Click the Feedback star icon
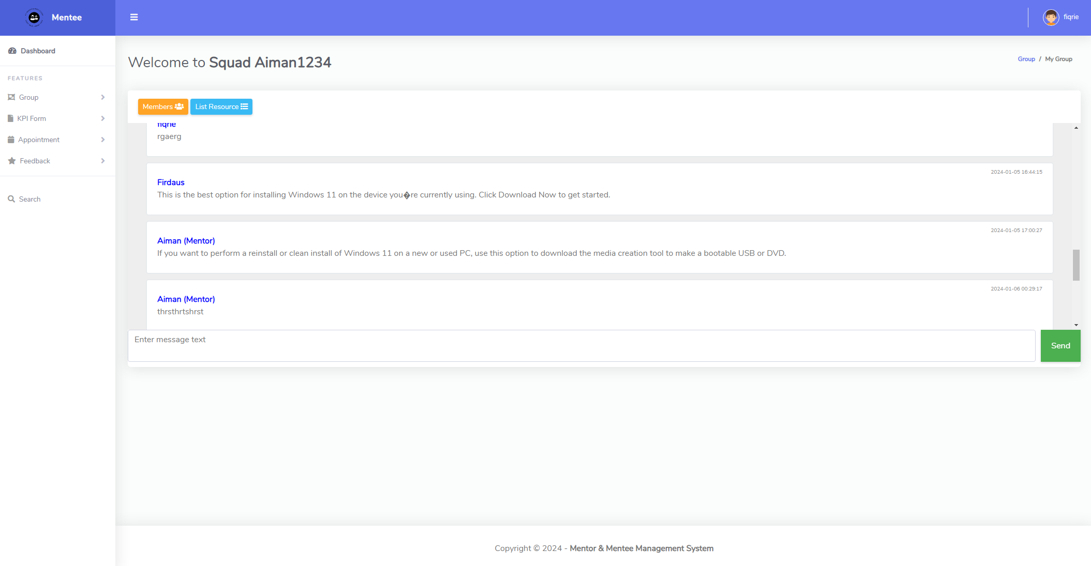Image resolution: width=1091 pixels, height=566 pixels. (x=12, y=161)
